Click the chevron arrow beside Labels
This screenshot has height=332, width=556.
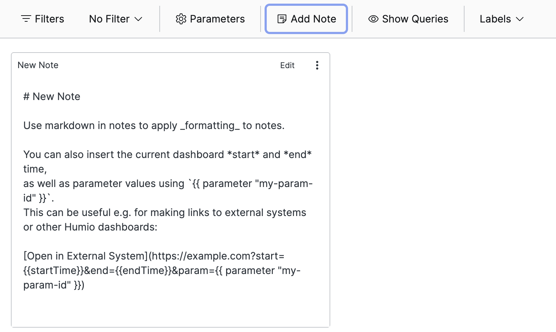(520, 19)
